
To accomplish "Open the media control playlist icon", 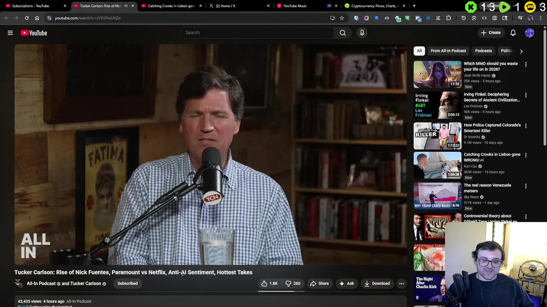I will (x=520, y=18).
